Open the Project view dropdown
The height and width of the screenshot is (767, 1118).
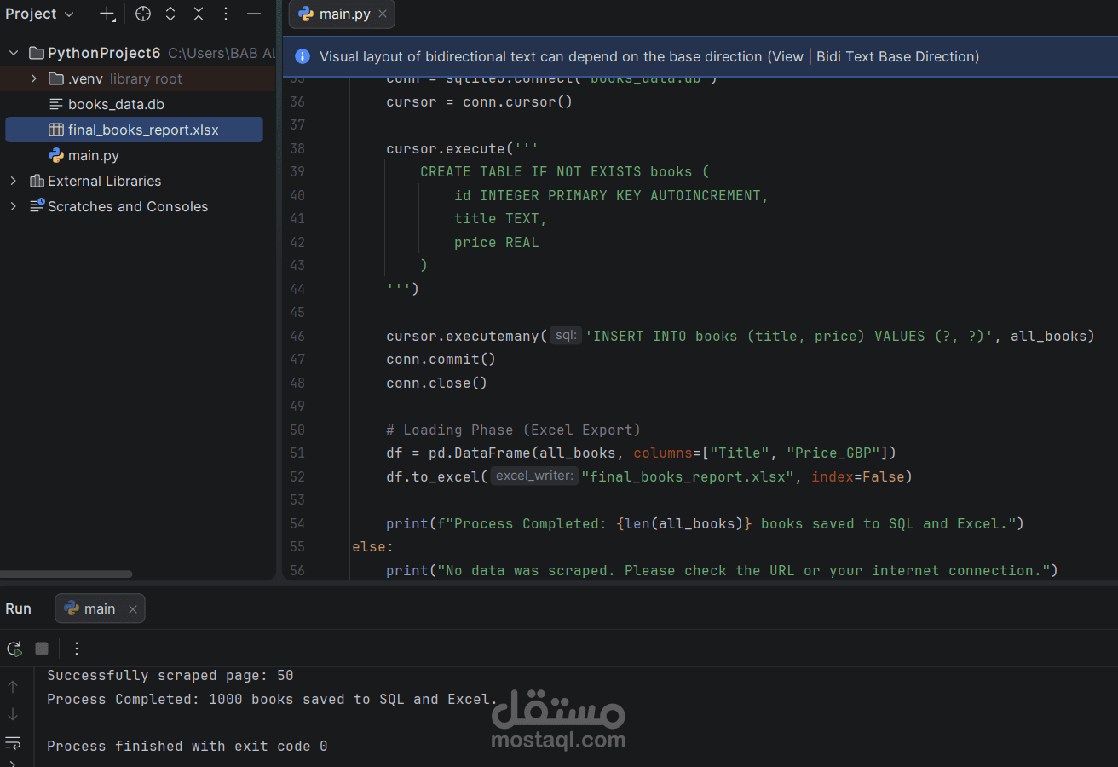[39, 14]
